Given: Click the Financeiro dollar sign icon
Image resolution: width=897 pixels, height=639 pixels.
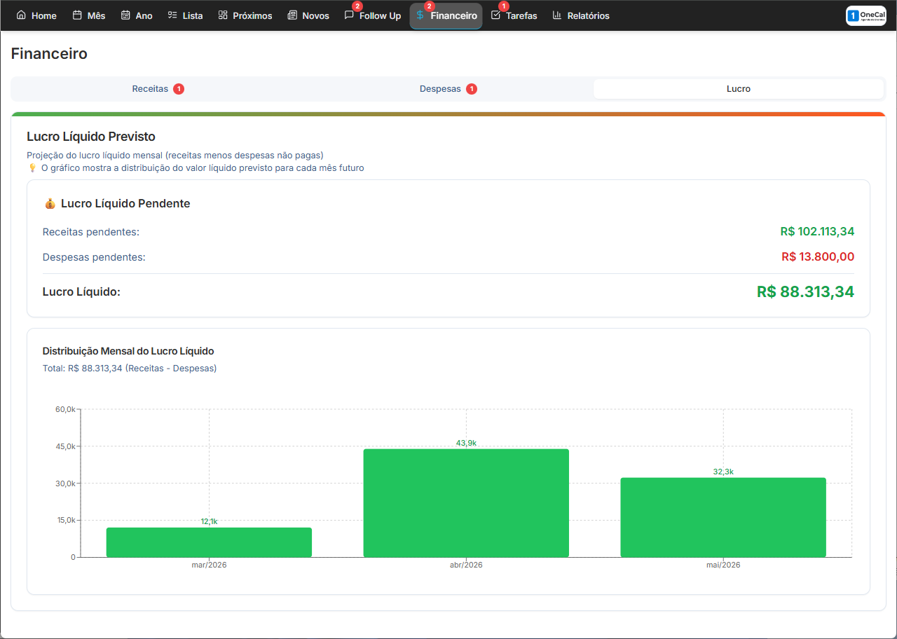Looking at the screenshot, I should click(420, 15).
